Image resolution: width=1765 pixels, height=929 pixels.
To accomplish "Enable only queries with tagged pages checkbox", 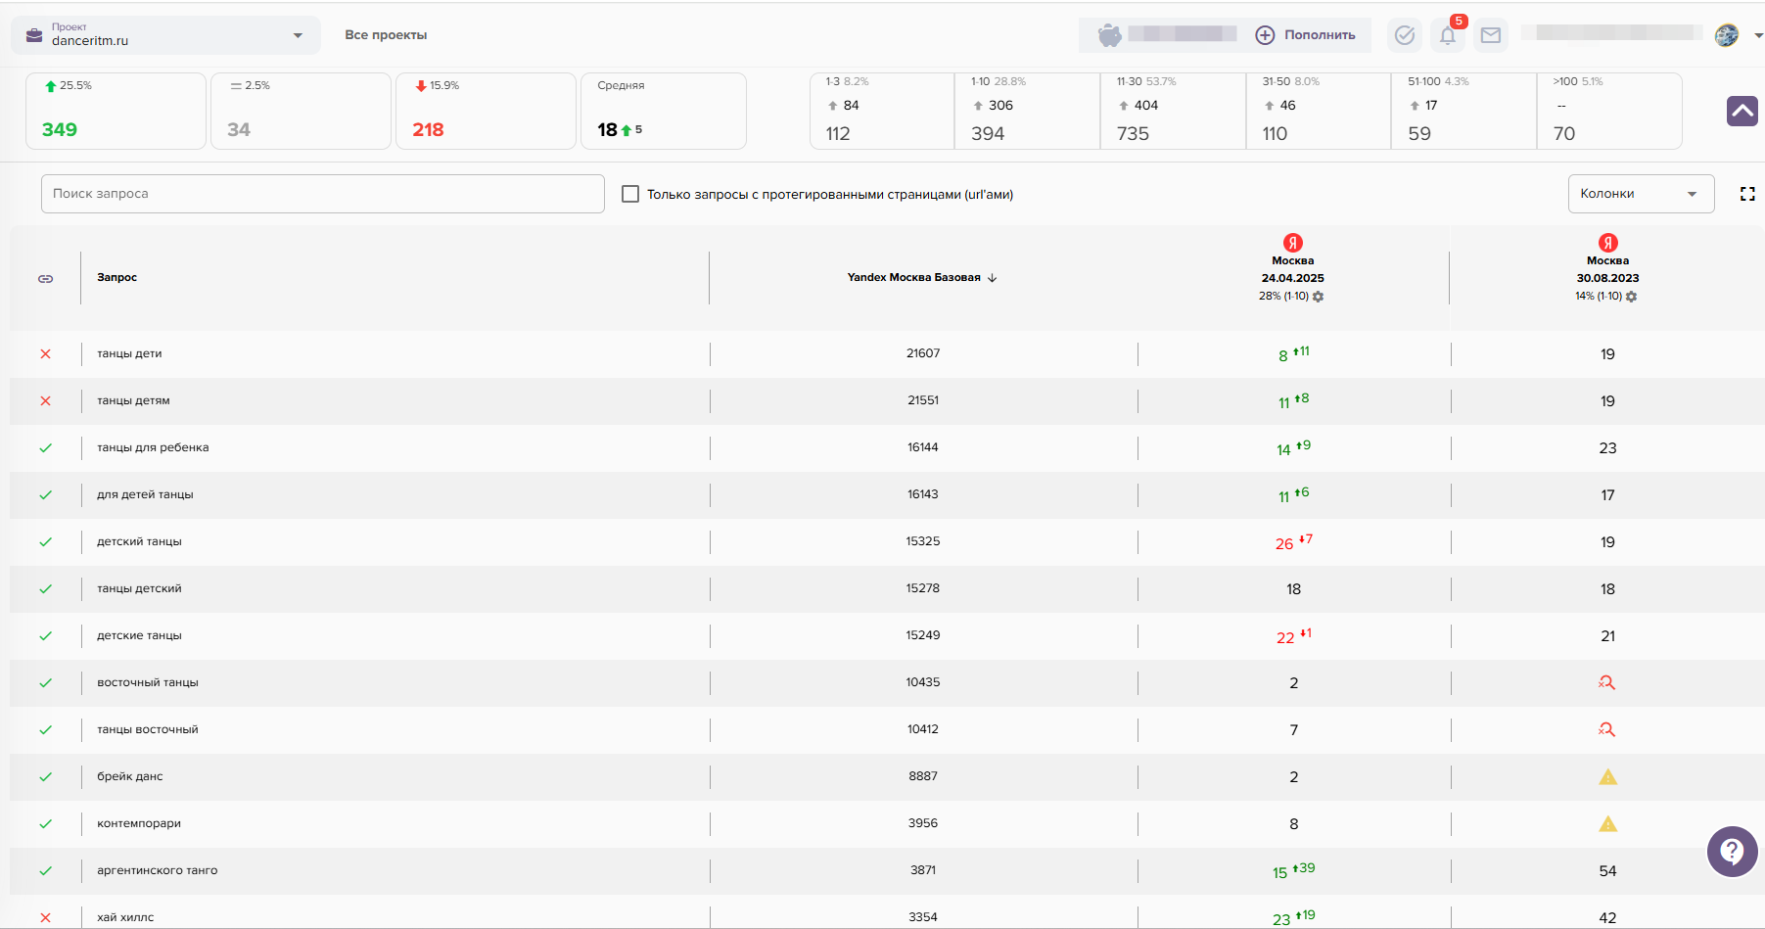I will click(x=630, y=194).
